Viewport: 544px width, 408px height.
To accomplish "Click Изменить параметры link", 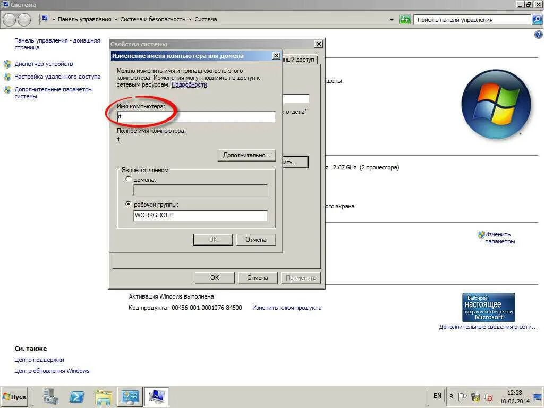I will coord(499,238).
